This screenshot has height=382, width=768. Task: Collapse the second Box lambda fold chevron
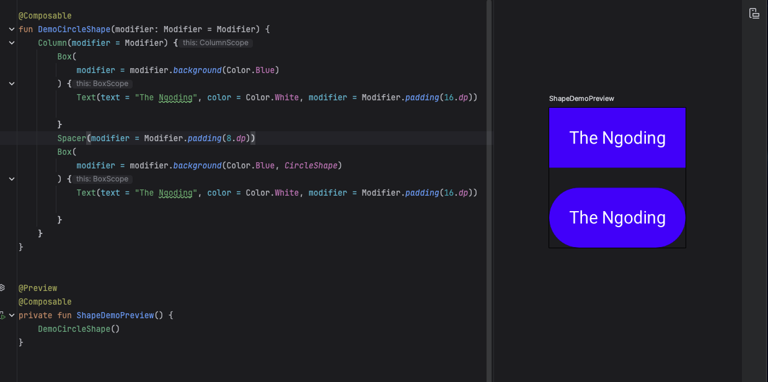(12, 179)
